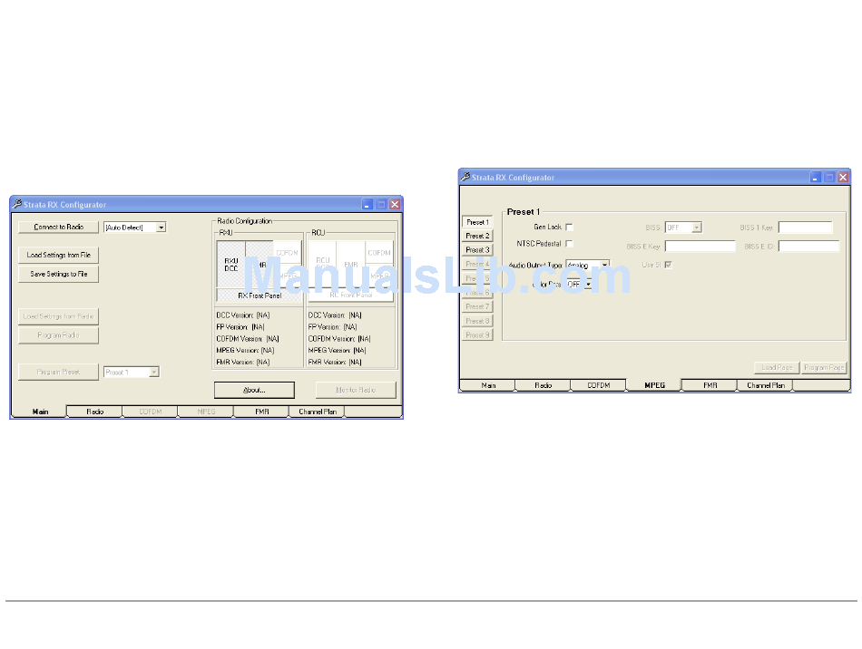Open the About... dialog
This screenshot has width=862, height=649.
(x=254, y=390)
